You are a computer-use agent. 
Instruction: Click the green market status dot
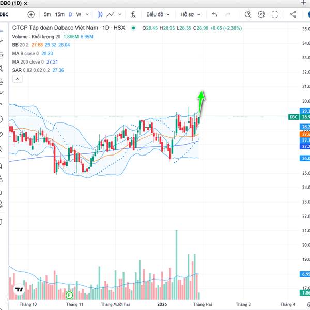tap(134, 28)
